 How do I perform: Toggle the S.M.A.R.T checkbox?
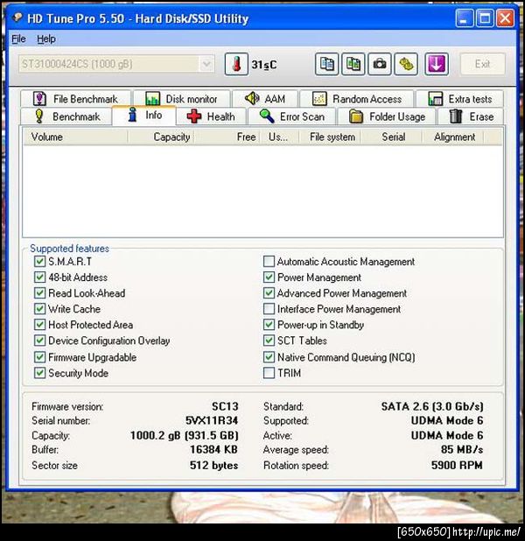[x=39, y=261]
